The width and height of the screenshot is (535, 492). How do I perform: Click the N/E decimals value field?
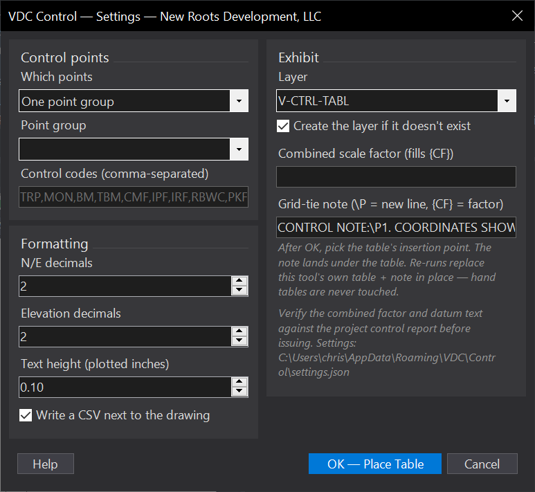(x=125, y=286)
